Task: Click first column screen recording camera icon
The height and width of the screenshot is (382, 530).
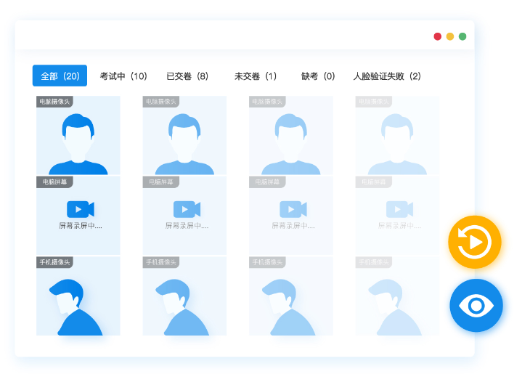Action: pos(81,209)
